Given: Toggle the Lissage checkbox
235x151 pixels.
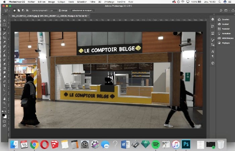Looking at the screenshot, I should [x=60, y=10].
